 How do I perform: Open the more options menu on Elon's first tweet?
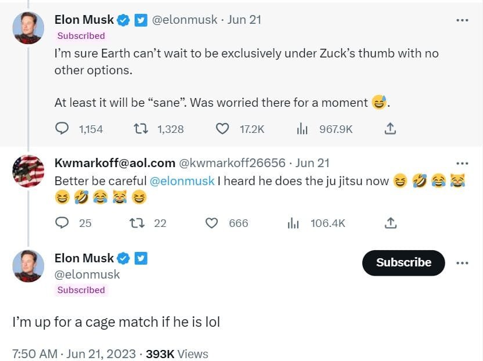pos(463,19)
